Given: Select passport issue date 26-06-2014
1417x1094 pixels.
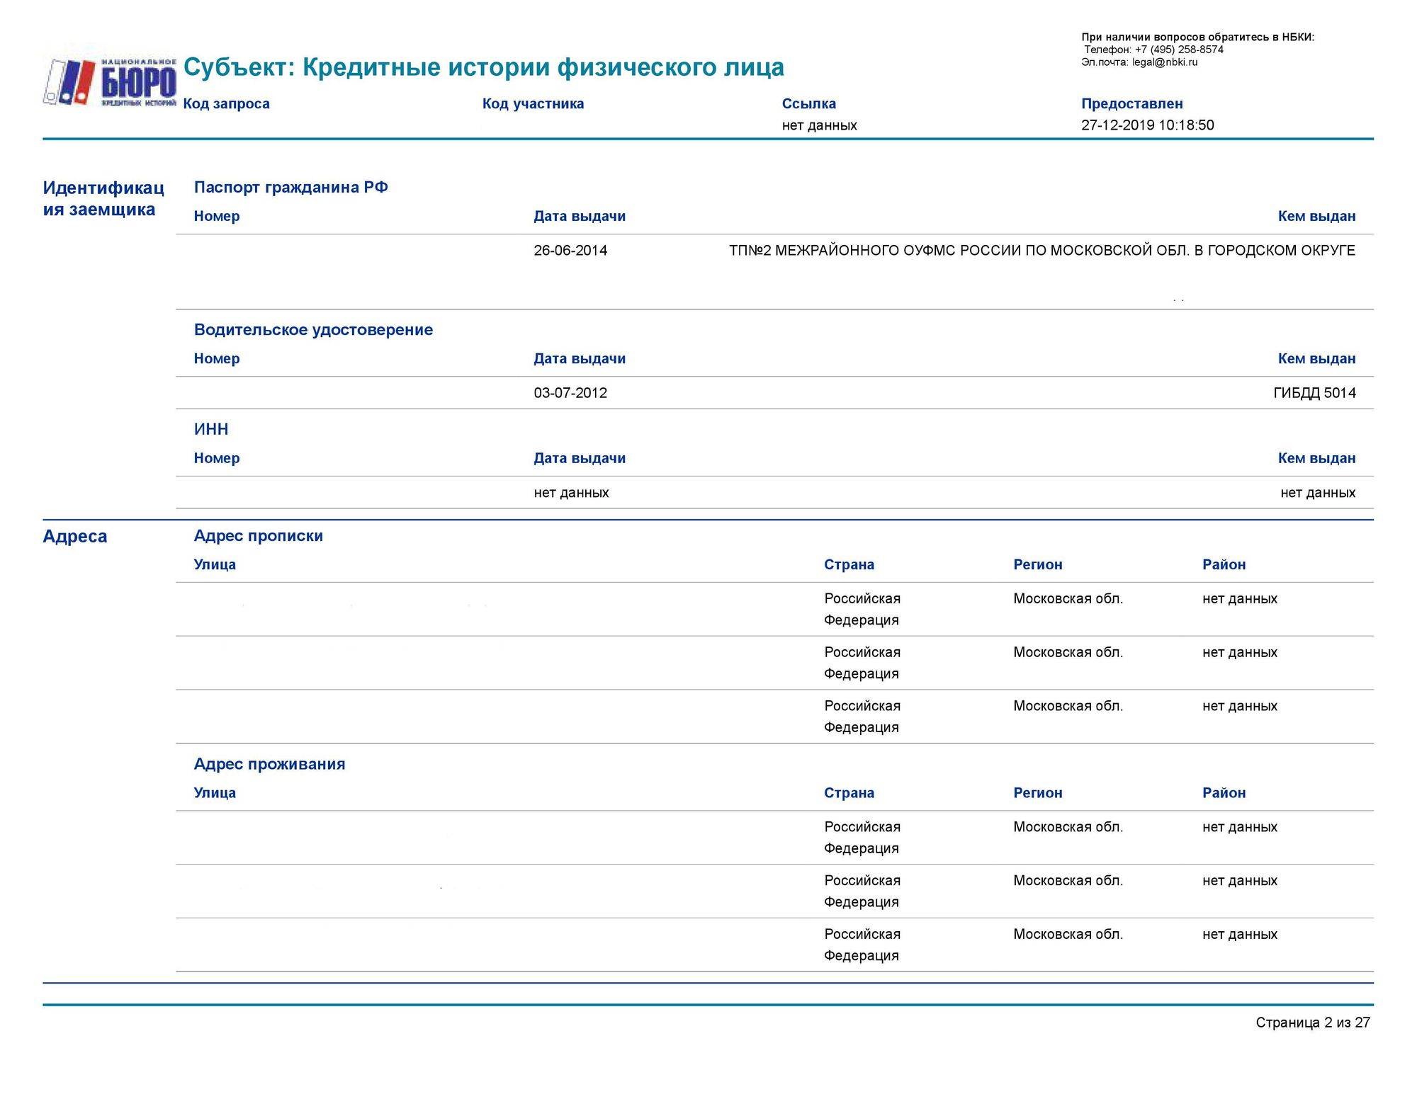Looking at the screenshot, I should (570, 251).
